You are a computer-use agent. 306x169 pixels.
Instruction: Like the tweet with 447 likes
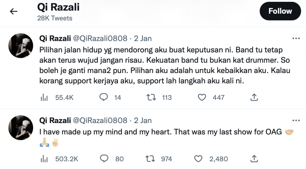(202, 97)
